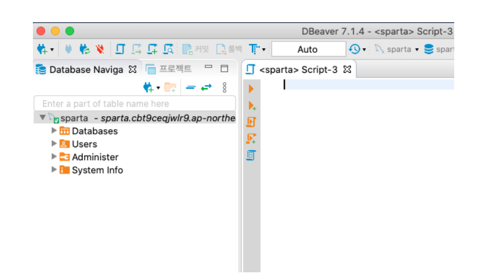Viewport: 483px width, 277px height.
Task: Click the active database selector icon
Action: [428, 49]
